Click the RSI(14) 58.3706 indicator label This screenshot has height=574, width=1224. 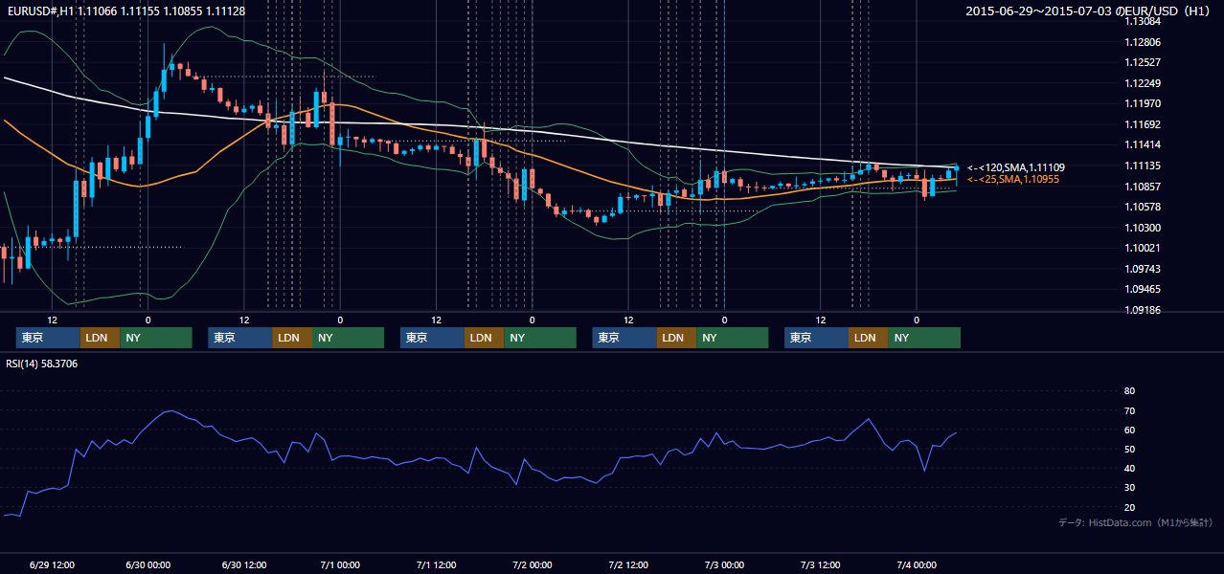pos(42,364)
